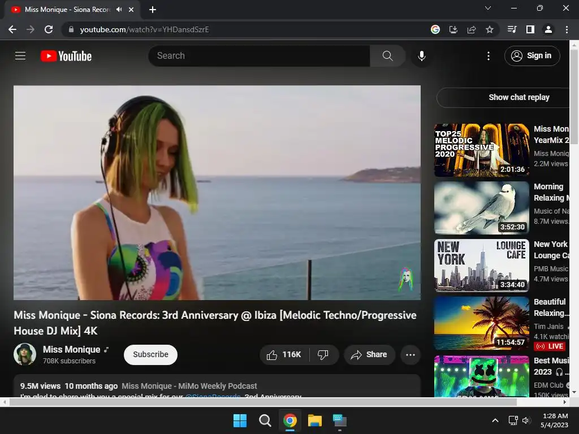Go to YouTube home via logo
The image size is (579, 434).
click(x=66, y=56)
